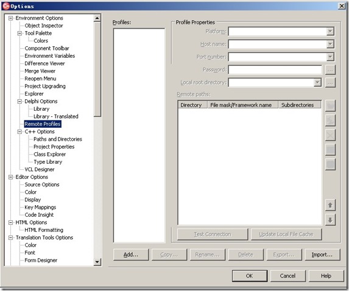The image size is (349, 291).
Task: Open the Local root directory dropdown
Action: point(317,82)
